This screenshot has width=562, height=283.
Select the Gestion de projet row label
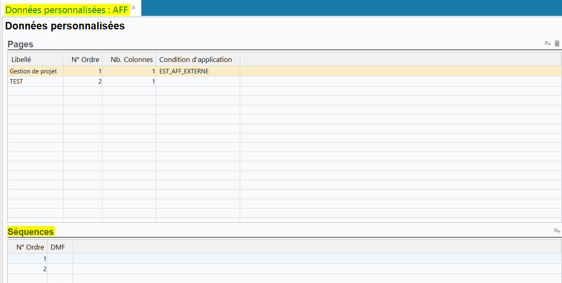click(x=33, y=71)
